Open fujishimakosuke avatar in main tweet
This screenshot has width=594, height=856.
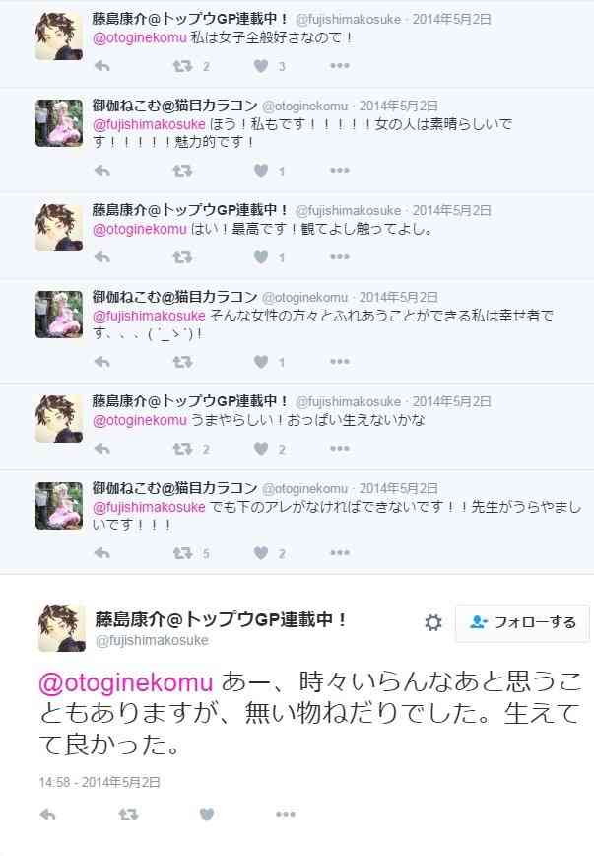pos(62,627)
